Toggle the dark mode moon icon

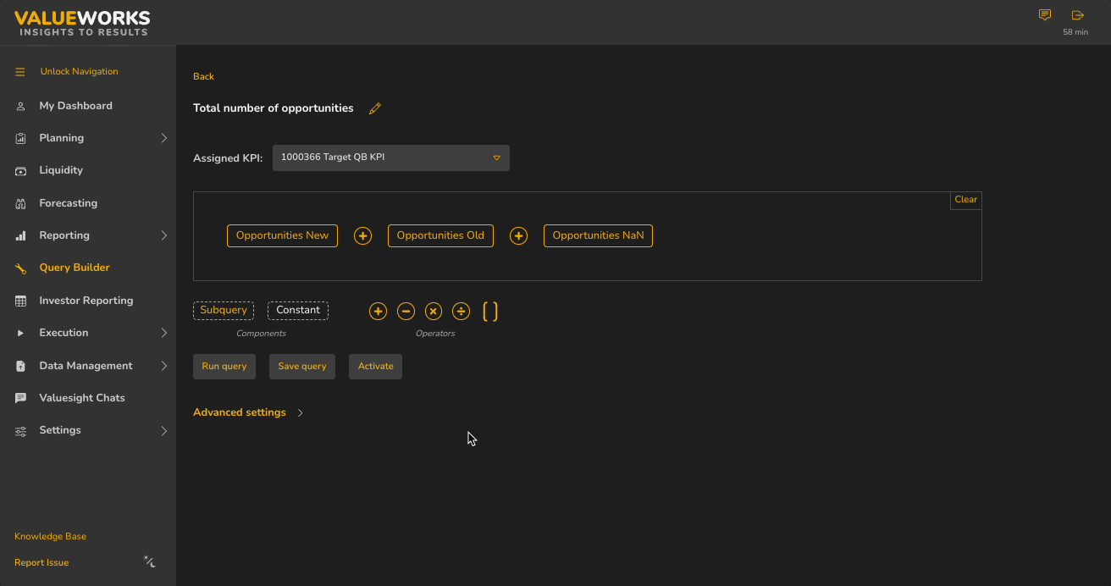pyautogui.click(x=149, y=561)
